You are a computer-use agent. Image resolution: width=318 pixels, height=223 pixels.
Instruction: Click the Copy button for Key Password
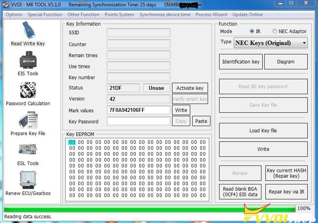[181, 121]
